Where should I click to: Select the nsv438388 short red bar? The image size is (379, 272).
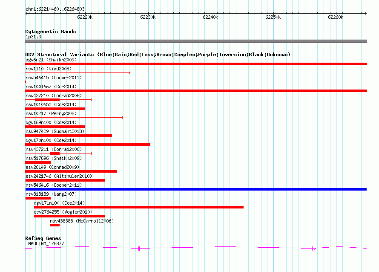click(x=55, y=225)
